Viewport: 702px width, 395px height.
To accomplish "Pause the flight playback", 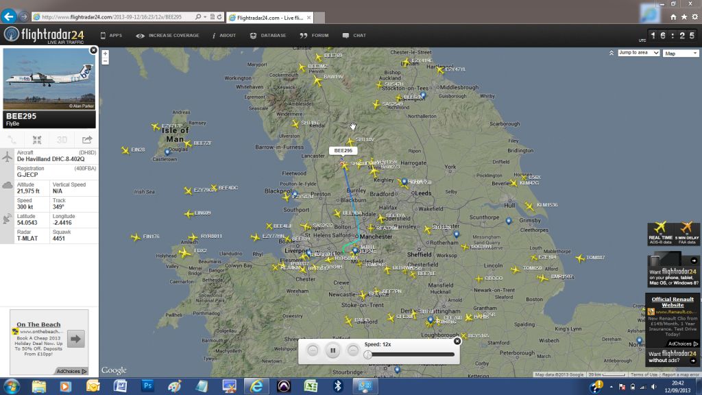I will 332,350.
